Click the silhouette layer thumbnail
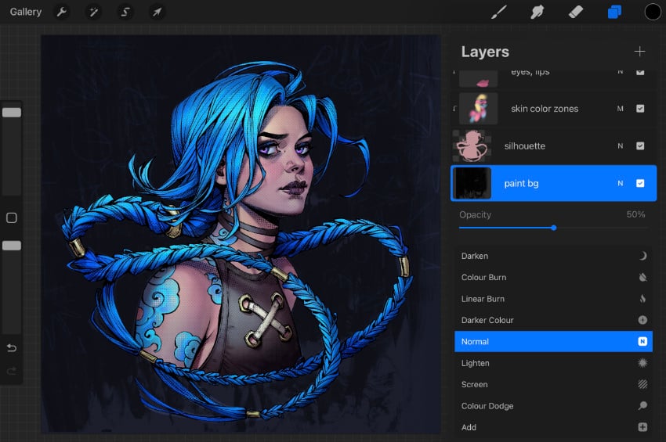The height and width of the screenshot is (442, 666). pyautogui.click(x=472, y=146)
